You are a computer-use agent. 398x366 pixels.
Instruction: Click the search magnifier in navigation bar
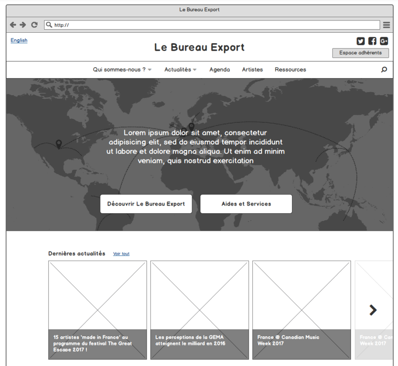[384, 69]
